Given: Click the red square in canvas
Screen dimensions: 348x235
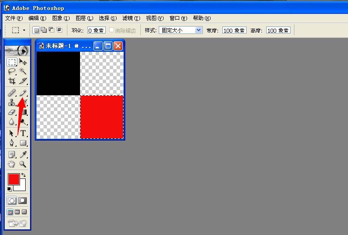Looking at the screenshot, I should coord(102,117).
